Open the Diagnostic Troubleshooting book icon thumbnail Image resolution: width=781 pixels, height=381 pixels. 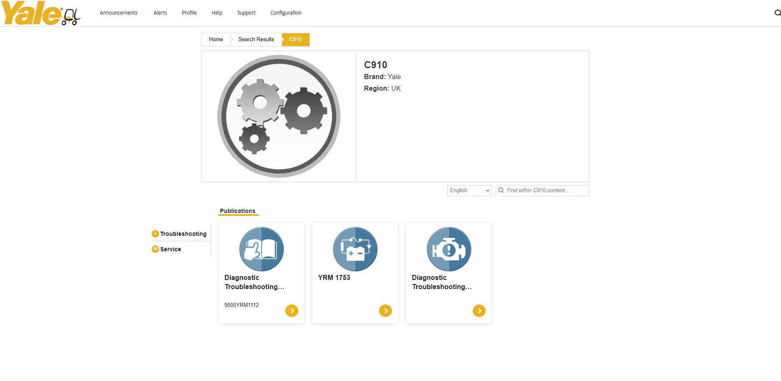click(261, 249)
